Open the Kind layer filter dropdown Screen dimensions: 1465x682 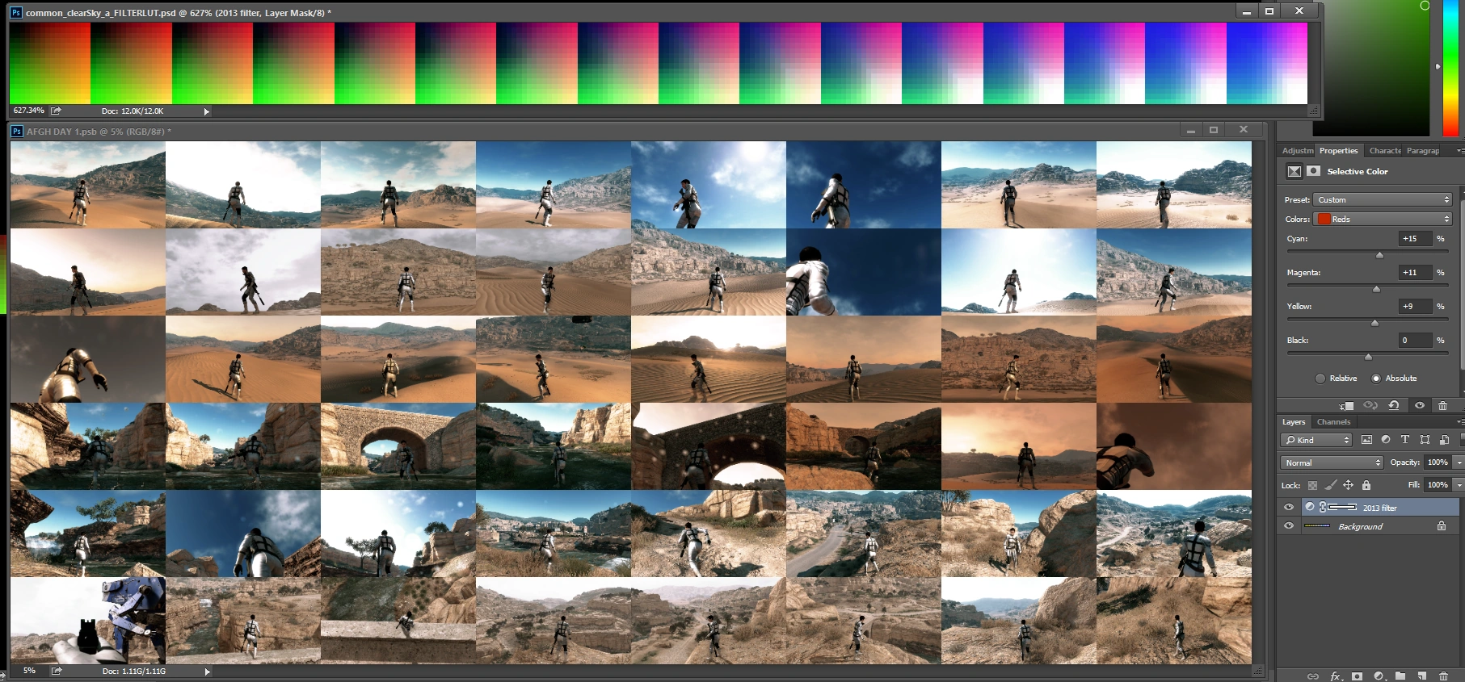[1316, 440]
